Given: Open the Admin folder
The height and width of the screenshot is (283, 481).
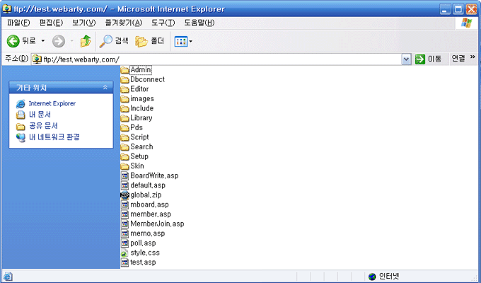Looking at the screenshot, I should point(141,69).
